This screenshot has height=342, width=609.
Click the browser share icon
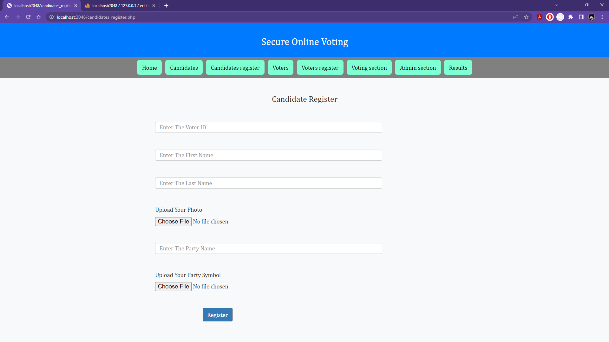(x=516, y=17)
